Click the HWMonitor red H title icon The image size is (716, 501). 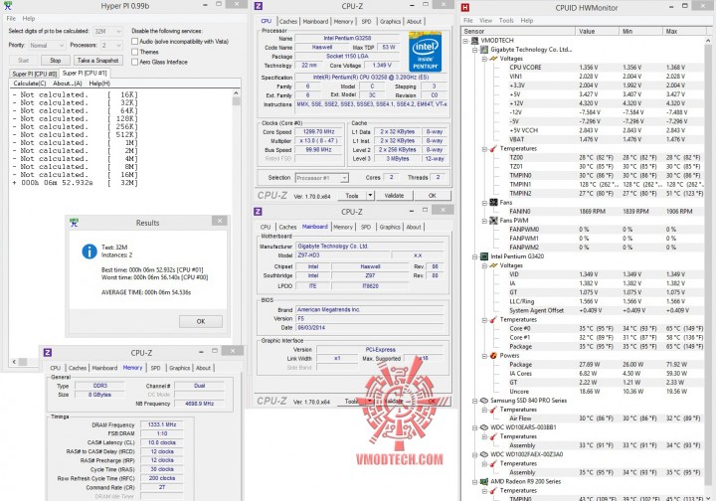(x=464, y=7)
